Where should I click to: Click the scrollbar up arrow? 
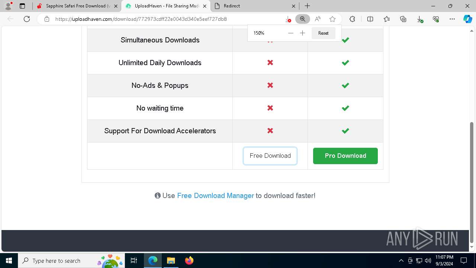[x=472, y=31]
